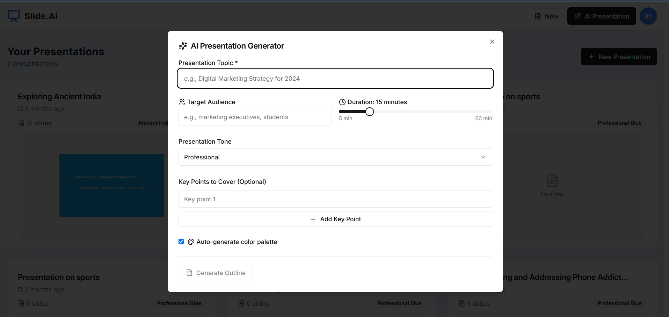Click the Key point 1 input field
The image size is (669, 317).
tap(335, 199)
